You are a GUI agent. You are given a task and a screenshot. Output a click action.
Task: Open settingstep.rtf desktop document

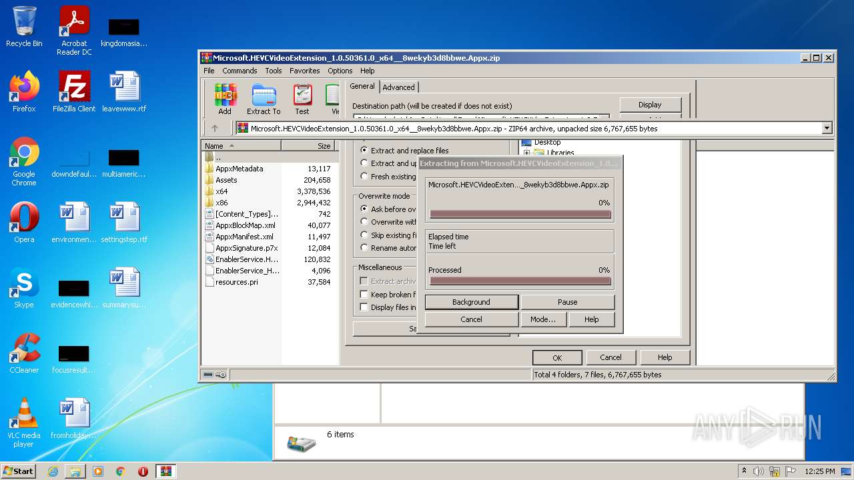pos(124,223)
